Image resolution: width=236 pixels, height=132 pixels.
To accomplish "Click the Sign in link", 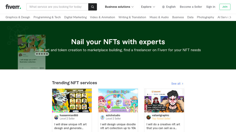I will point(211,7).
